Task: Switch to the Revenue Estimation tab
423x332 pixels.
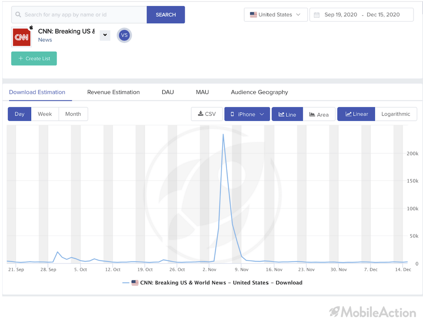Action: 114,92
